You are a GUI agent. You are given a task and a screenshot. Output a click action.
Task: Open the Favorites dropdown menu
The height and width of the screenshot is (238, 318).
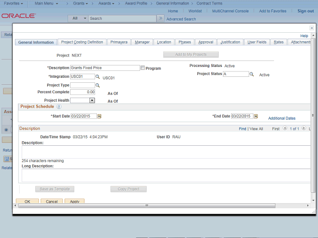[13, 3]
